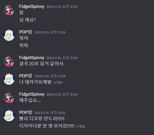Click FidgetSpinny's avatar next to 해주십쇼...
The image size is (154, 135).
(x=9, y=98)
